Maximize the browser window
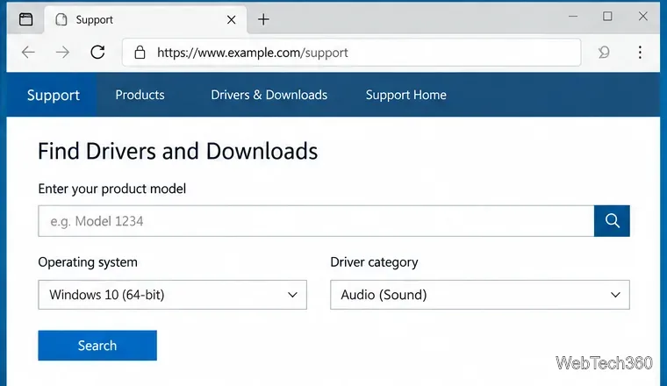This screenshot has width=667, height=386. point(607,16)
